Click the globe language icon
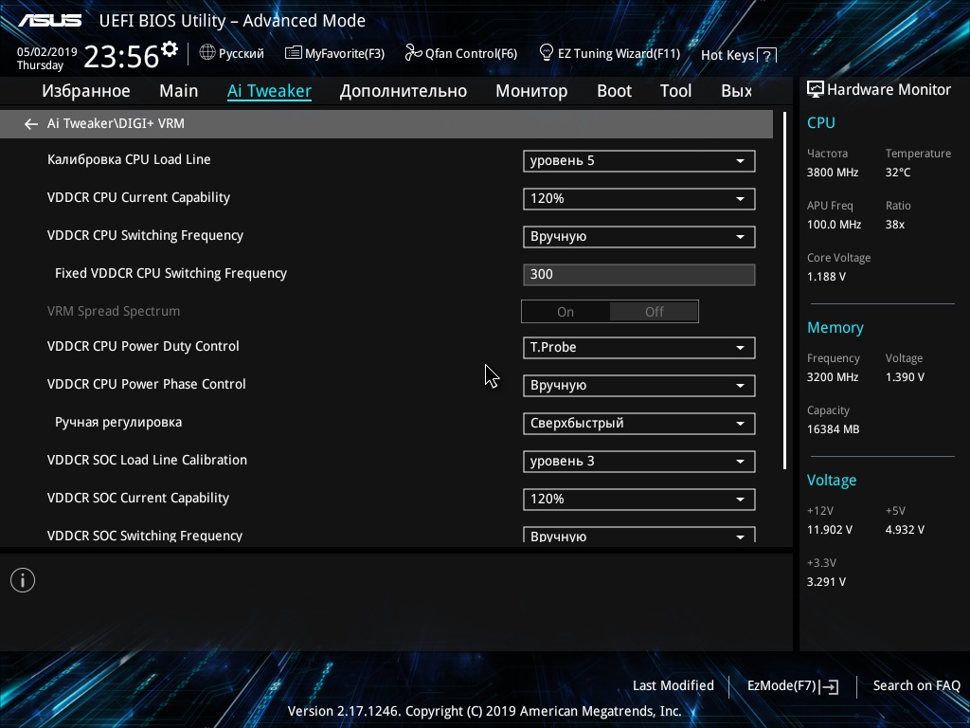 point(207,53)
